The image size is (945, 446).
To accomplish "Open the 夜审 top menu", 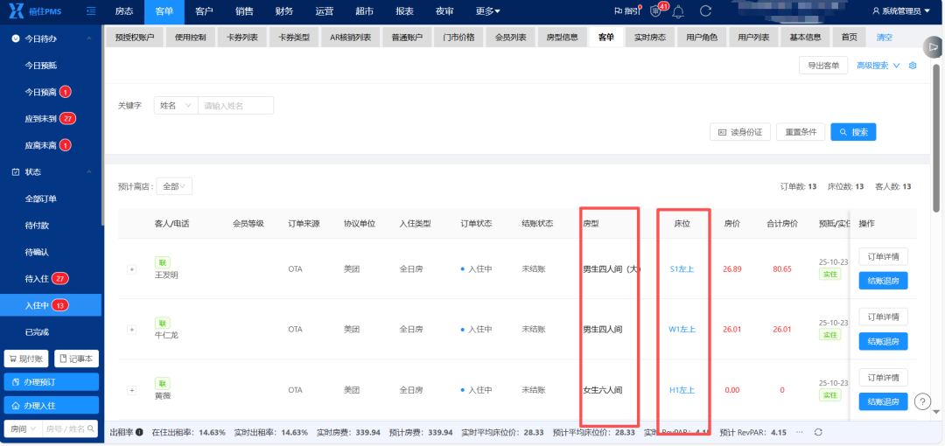I will (444, 10).
